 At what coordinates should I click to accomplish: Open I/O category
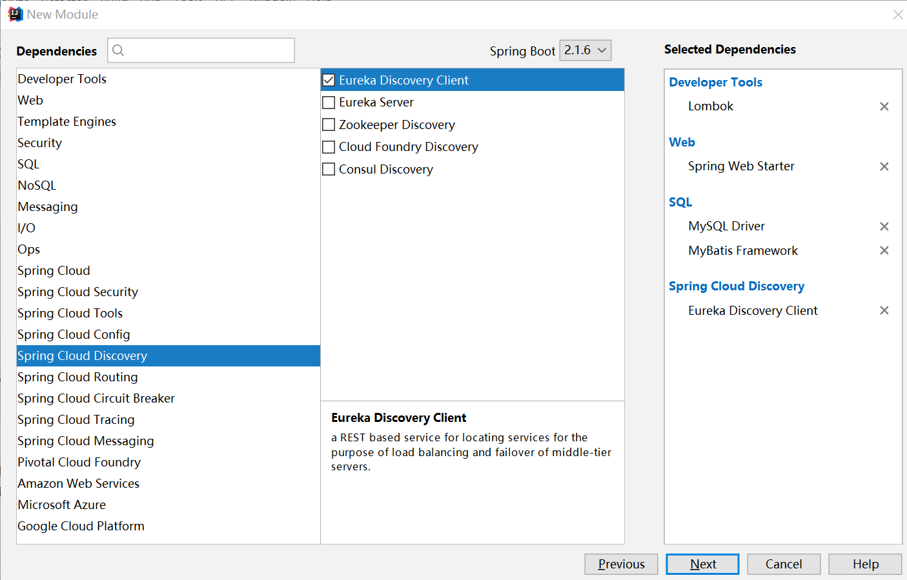tap(168, 228)
